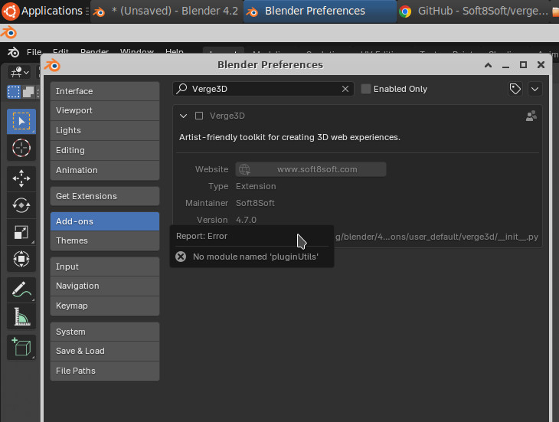Click the Soft8Soft maintainer text
The width and height of the screenshot is (559, 422).
[255, 203]
